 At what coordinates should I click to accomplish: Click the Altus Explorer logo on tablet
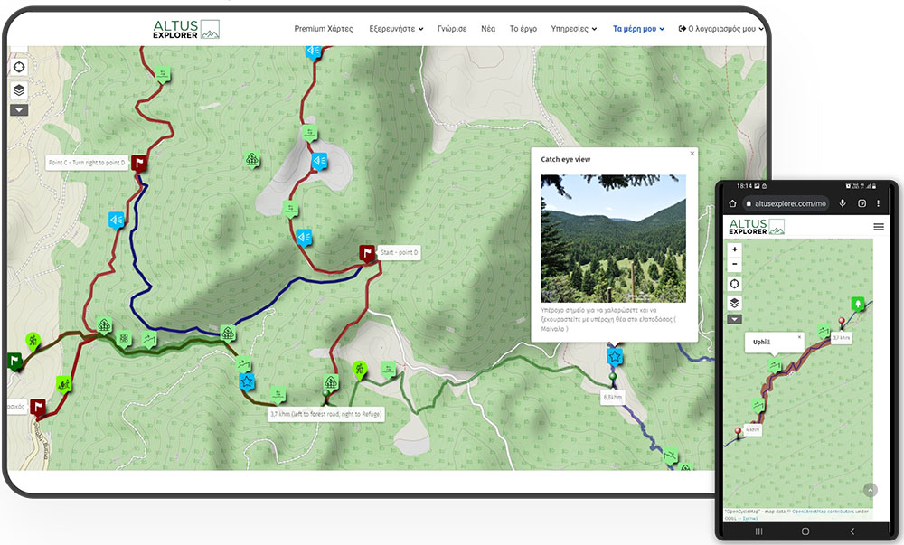pos(185,29)
